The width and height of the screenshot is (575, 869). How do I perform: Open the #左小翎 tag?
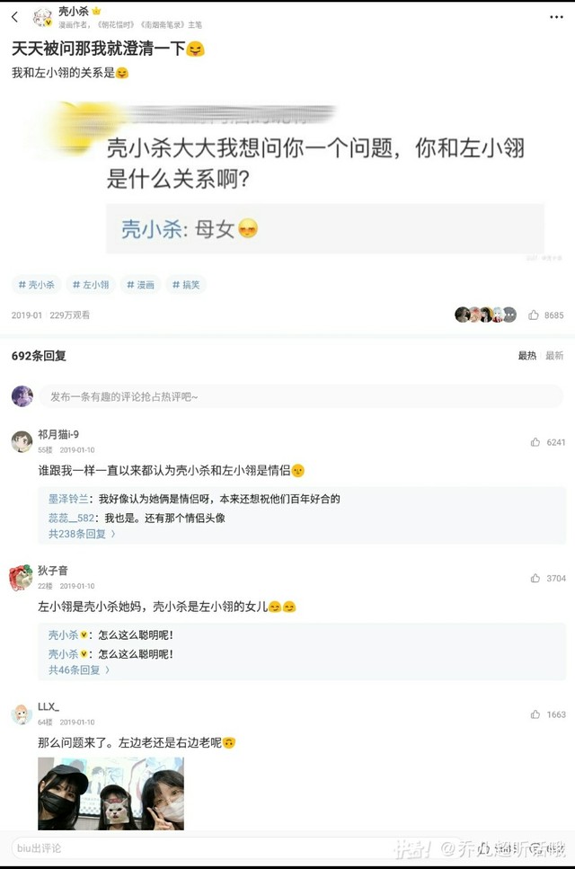[x=91, y=285]
